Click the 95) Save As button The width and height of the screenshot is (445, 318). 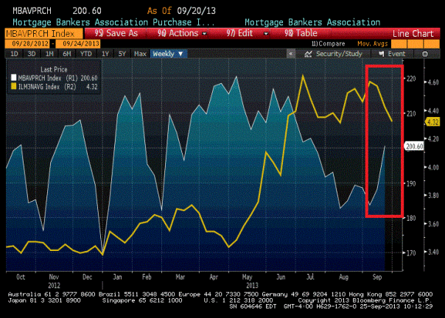[116, 33]
